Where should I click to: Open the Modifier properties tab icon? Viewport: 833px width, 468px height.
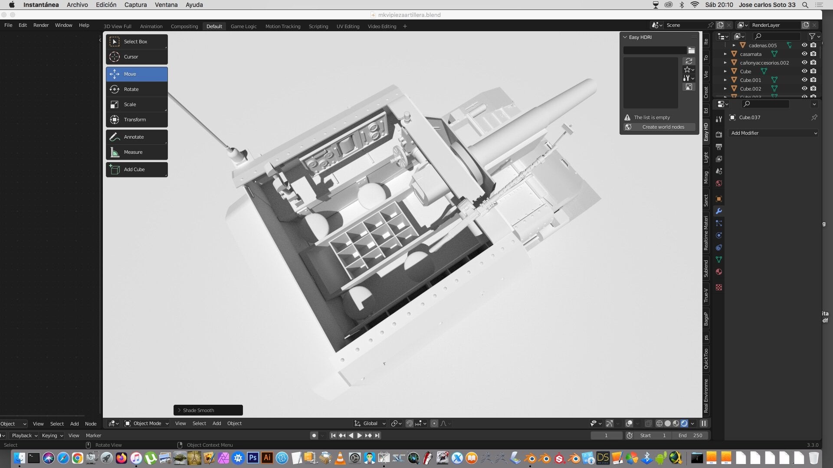click(719, 211)
